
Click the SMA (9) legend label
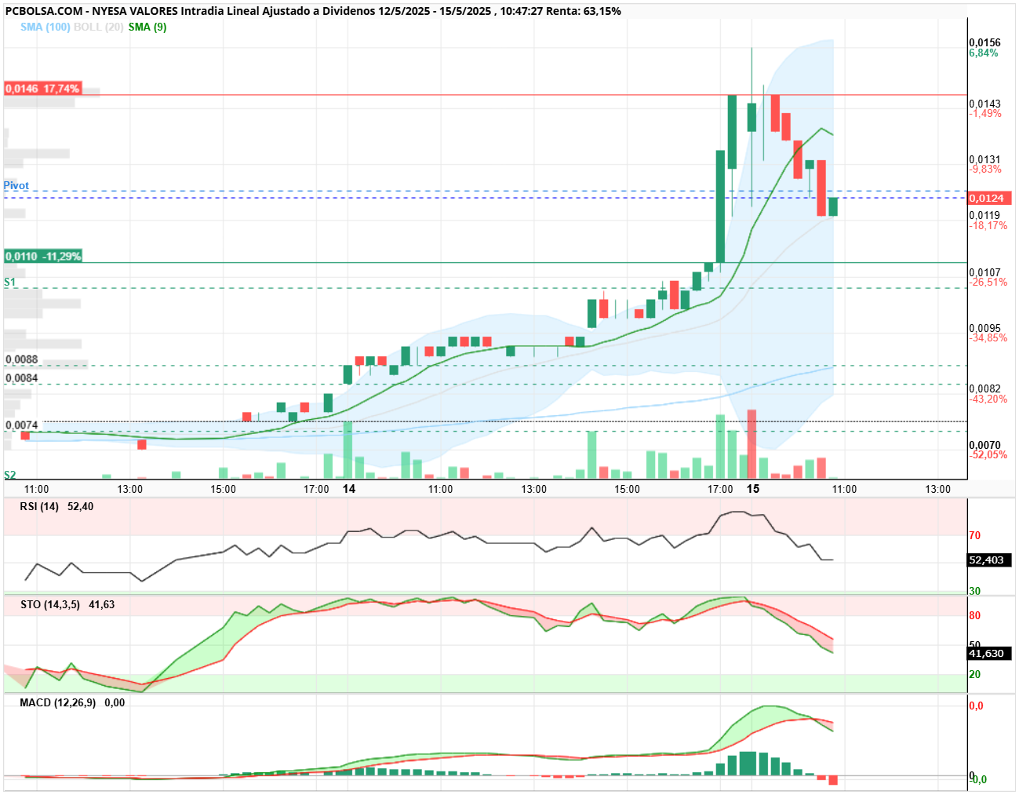point(147,27)
